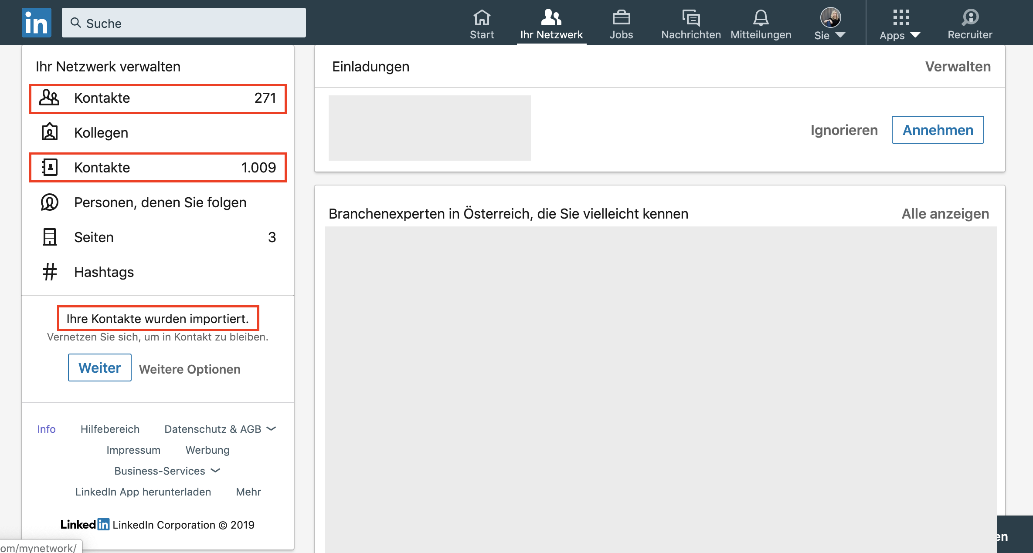This screenshot has width=1033, height=553.
Task: Open Kollegen in network sidebar
Action: [101, 133]
